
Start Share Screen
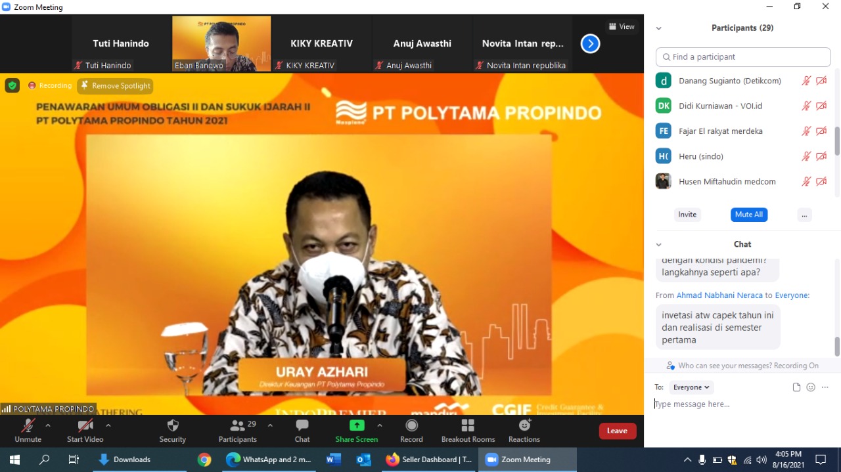(x=356, y=431)
